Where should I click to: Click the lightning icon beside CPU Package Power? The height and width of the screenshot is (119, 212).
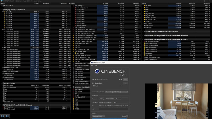click(x=74, y=51)
